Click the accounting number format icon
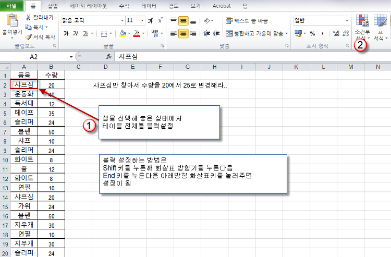Image resolution: width=391 pixels, height=257 pixels. click(x=298, y=33)
